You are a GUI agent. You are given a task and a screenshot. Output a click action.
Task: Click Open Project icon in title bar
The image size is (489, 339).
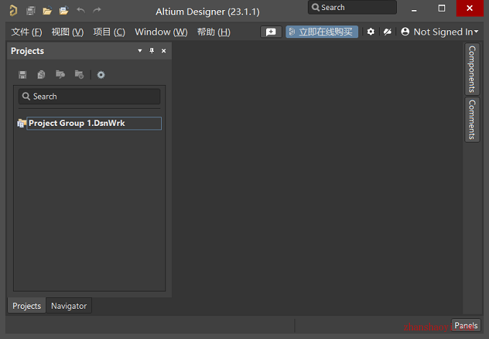64,11
